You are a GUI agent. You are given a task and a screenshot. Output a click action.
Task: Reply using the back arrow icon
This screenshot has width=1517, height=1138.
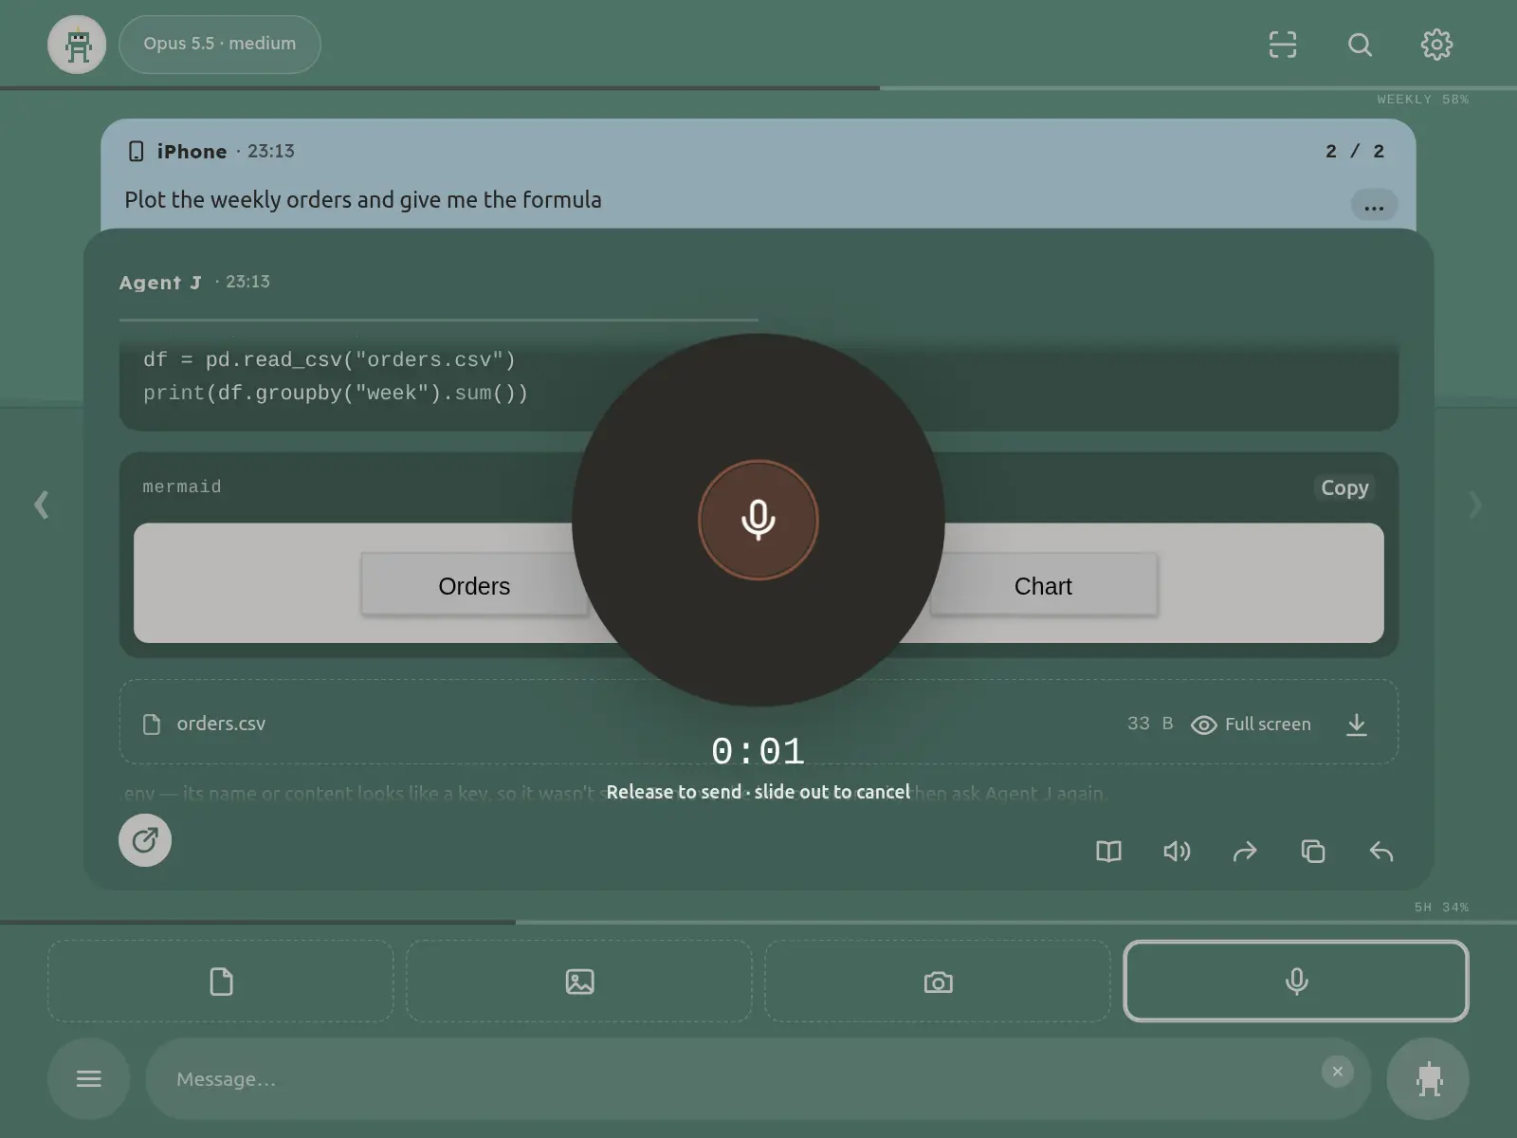coord(1381,852)
